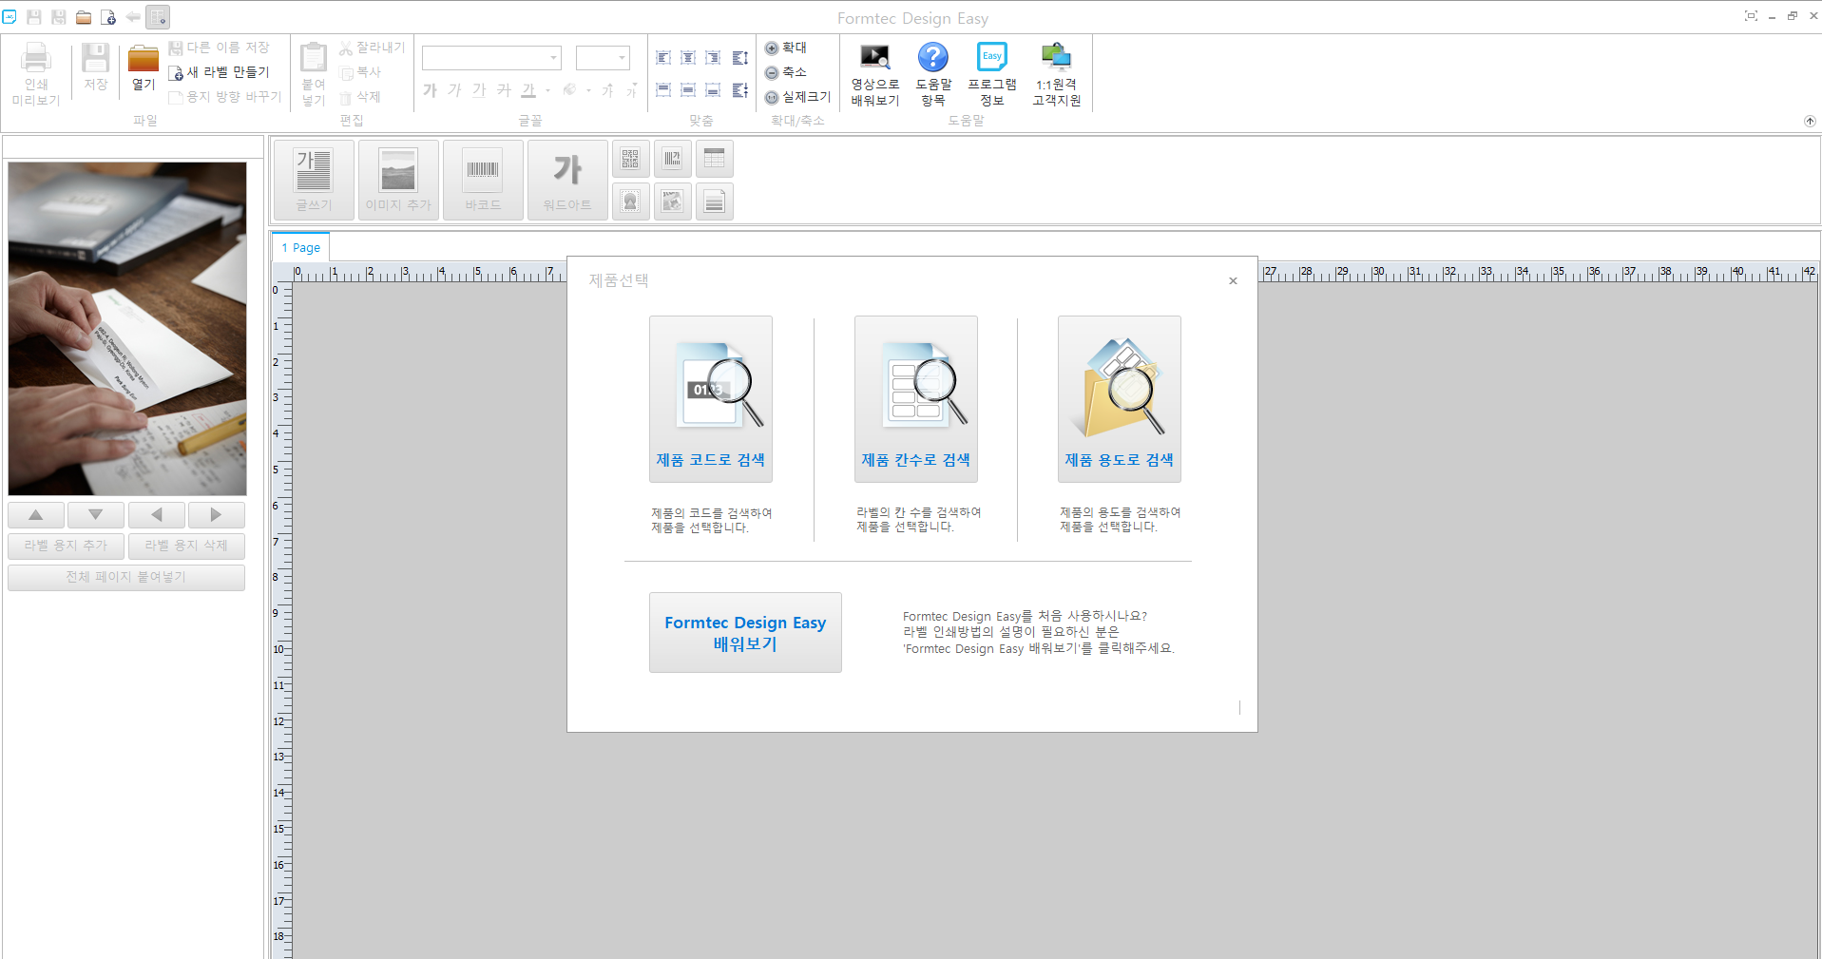Toggle underline 가 font style
The image size is (1822, 959).
coord(479,90)
